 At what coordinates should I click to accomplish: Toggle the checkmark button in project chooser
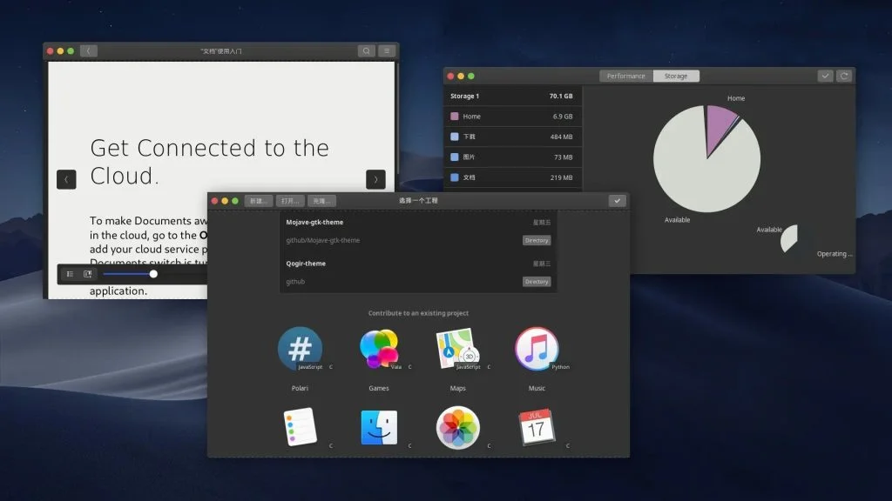618,201
